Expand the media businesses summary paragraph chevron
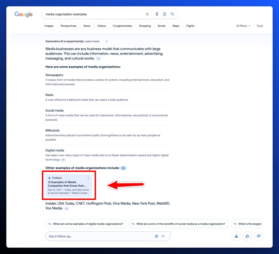Image resolution: width=279 pixels, height=254 pixels. 98,59
